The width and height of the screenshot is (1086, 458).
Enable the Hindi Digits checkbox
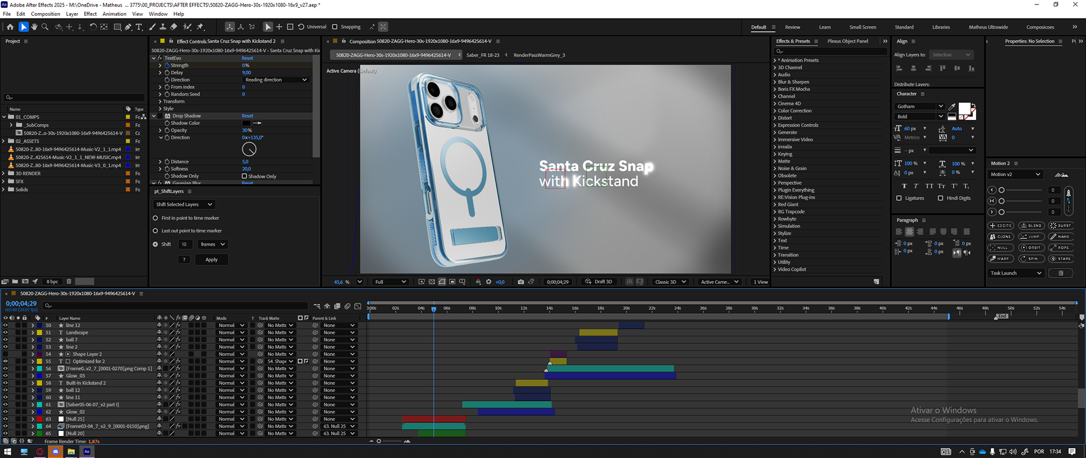click(x=941, y=198)
